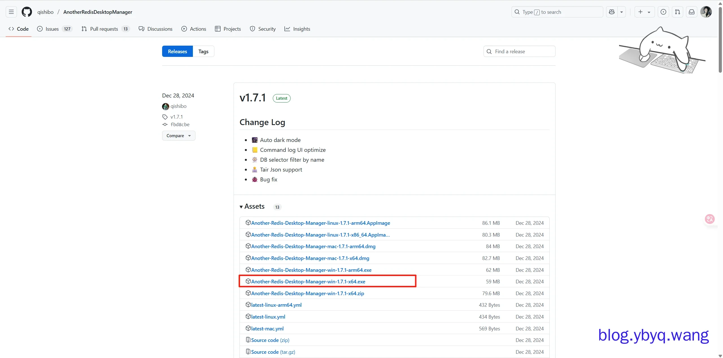Expand the Copilot dropdown arrow
Screen dimensions: 723x358
click(x=622, y=12)
